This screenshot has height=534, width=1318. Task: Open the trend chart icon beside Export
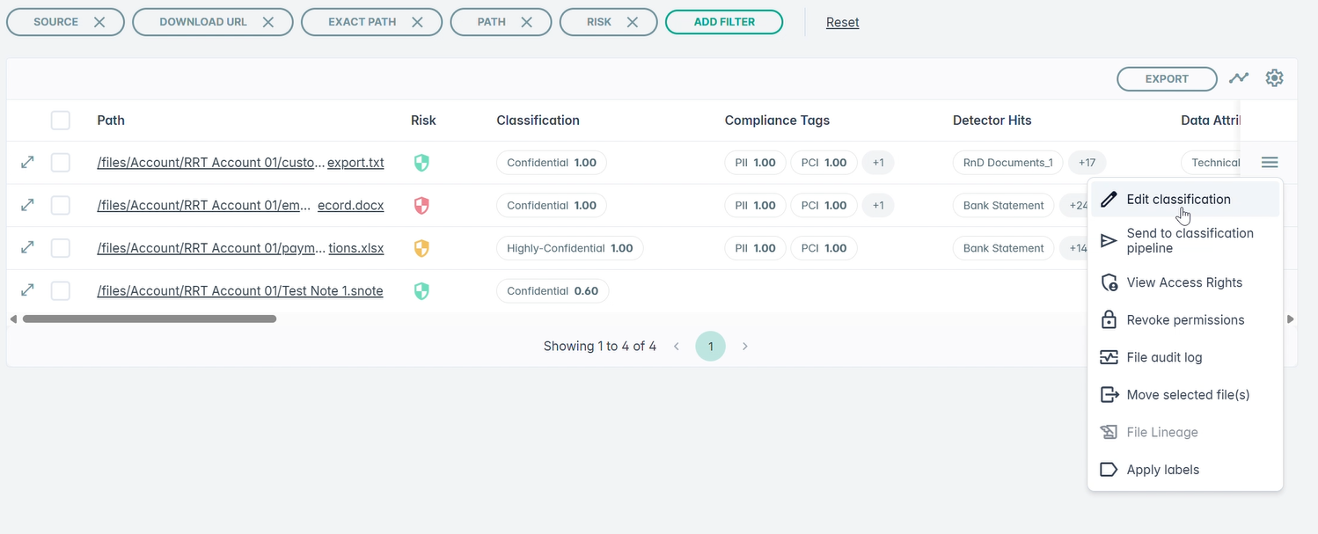point(1239,78)
